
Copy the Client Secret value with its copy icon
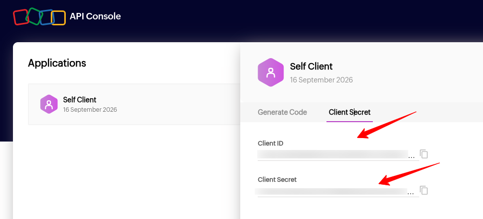[x=424, y=190]
